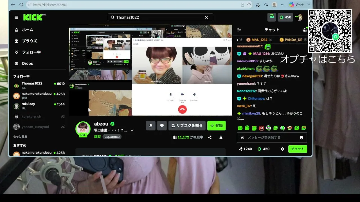This screenshot has width=360, height=202.
Task: Click the Kicks 450 counter below chat
Action: pyautogui.click(x=263, y=149)
